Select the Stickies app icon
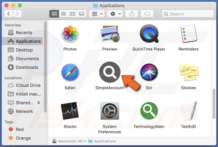The width and height of the screenshot is (218, 147). pyautogui.click(x=188, y=72)
